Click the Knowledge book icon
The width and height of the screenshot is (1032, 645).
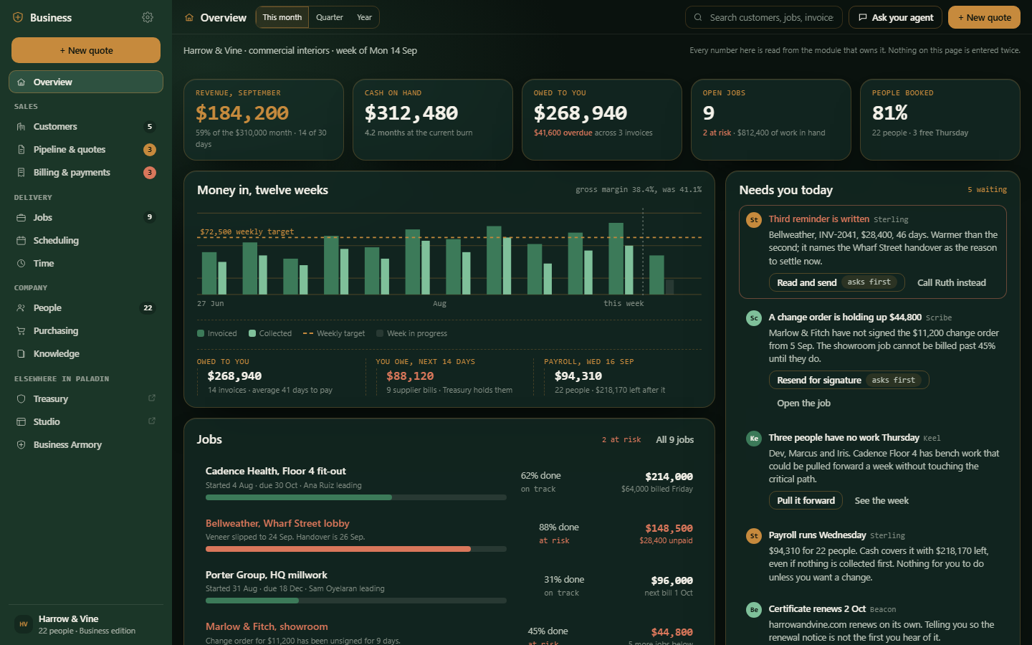[21, 354]
